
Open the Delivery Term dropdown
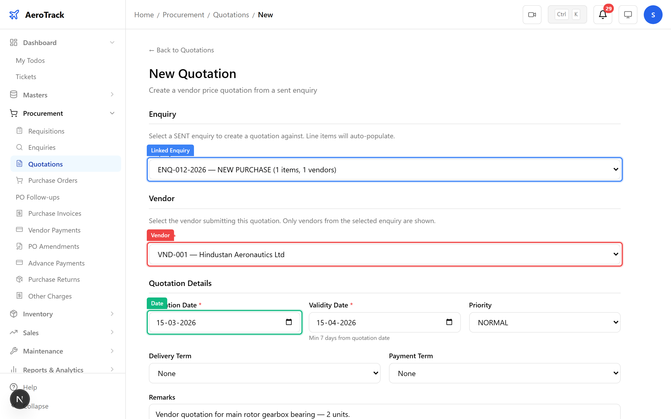click(264, 373)
